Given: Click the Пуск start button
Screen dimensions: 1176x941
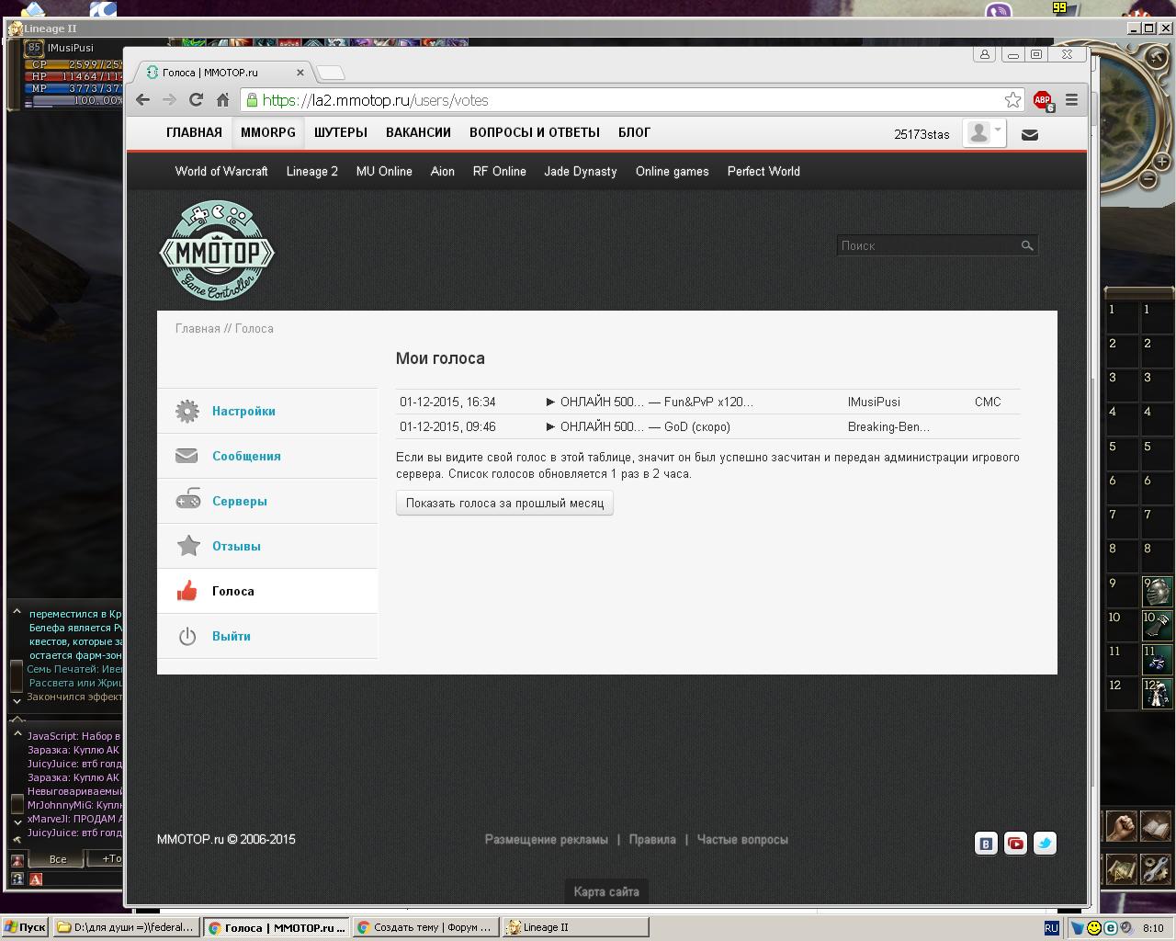Looking at the screenshot, I should pyautogui.click(x=25, y=927).
